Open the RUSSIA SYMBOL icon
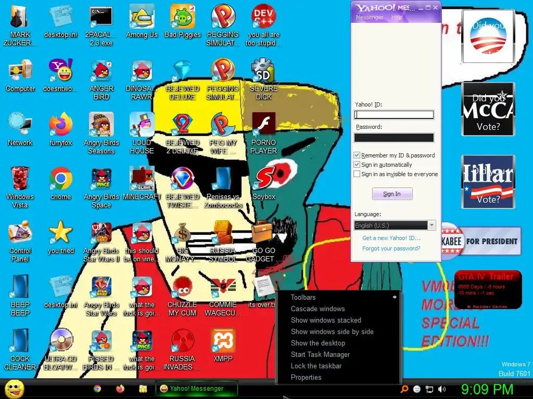533x399 pixels. (x=223, y=242)
